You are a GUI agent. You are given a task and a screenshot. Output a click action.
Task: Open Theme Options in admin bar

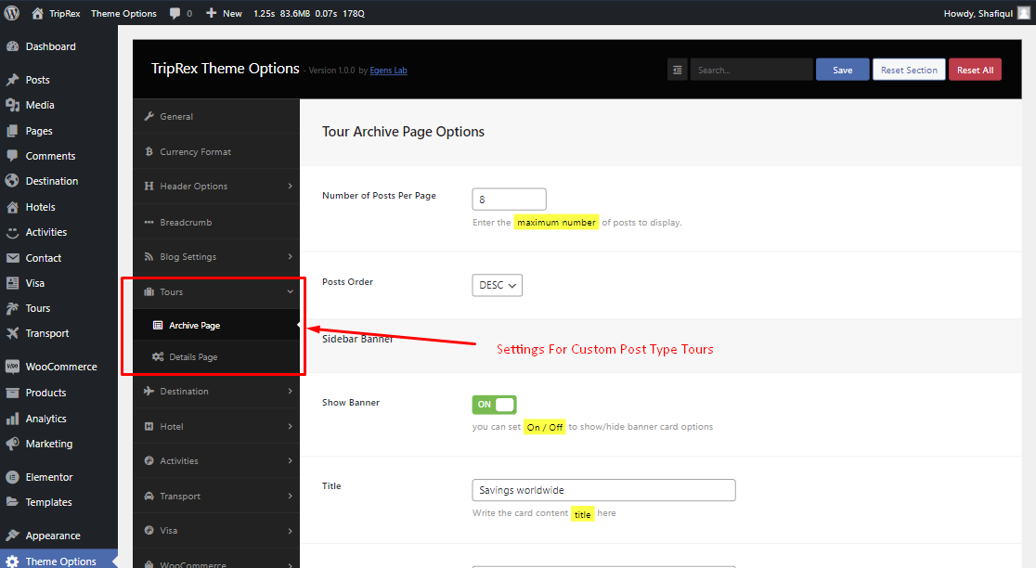123,13
